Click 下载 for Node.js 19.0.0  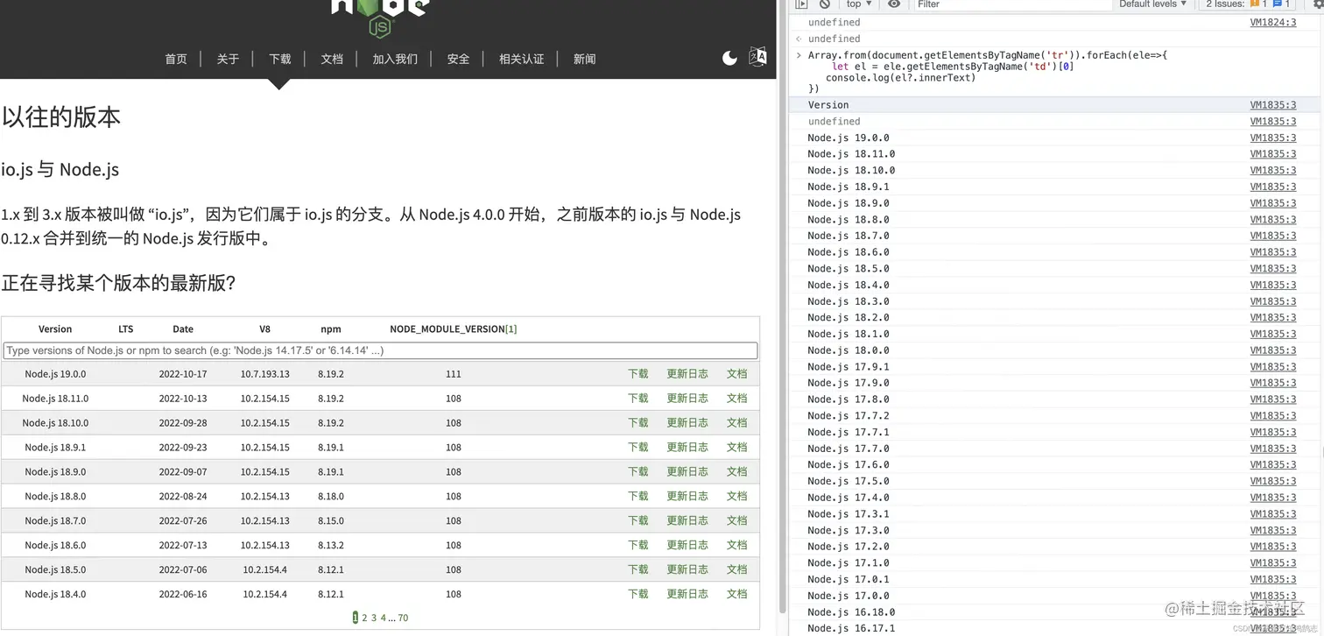point(638,374)
